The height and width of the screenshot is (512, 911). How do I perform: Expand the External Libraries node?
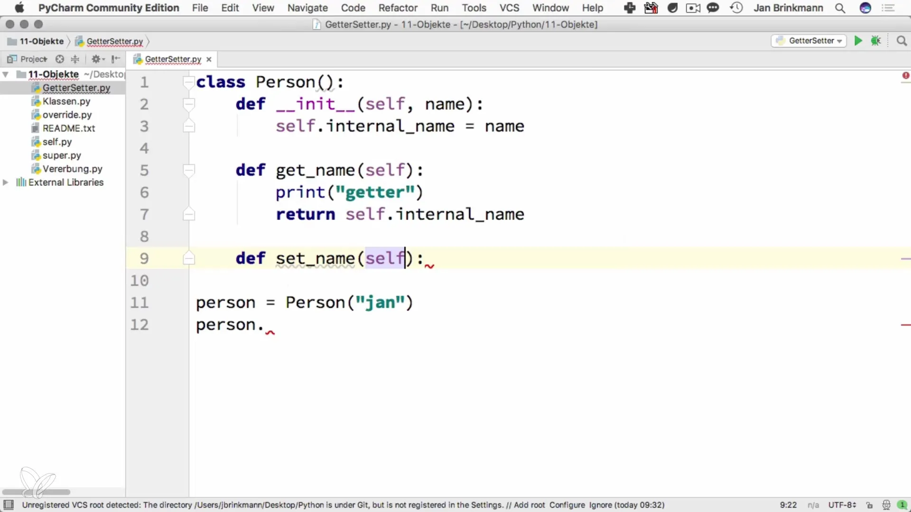click(x=6, y=183)
